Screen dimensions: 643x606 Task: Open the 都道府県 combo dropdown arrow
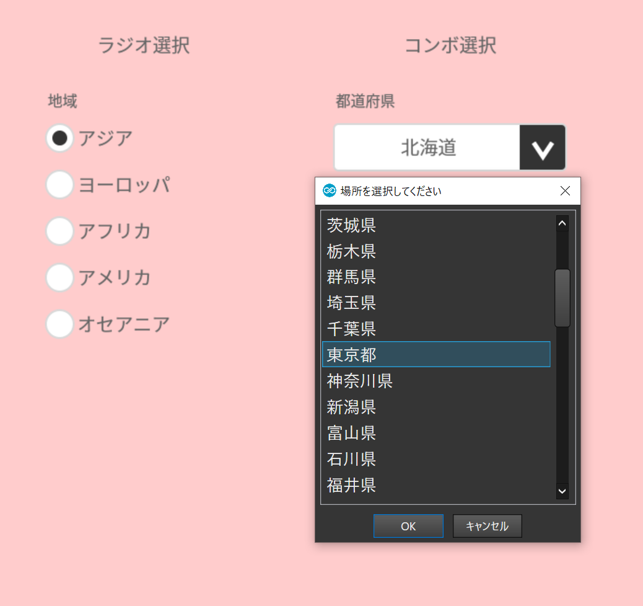pyautogui.click(x=543, y=148)
